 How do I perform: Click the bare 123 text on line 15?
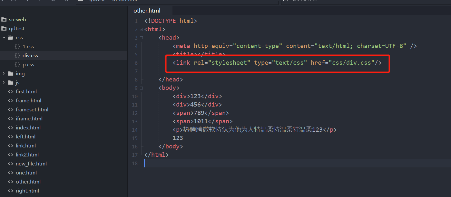(x=178, y=138)
